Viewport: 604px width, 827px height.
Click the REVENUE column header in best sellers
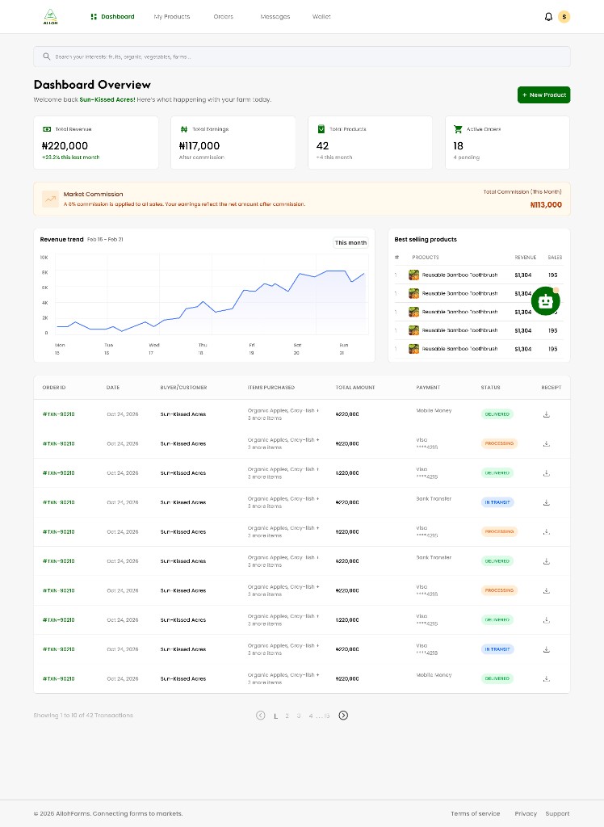[526, 258]
